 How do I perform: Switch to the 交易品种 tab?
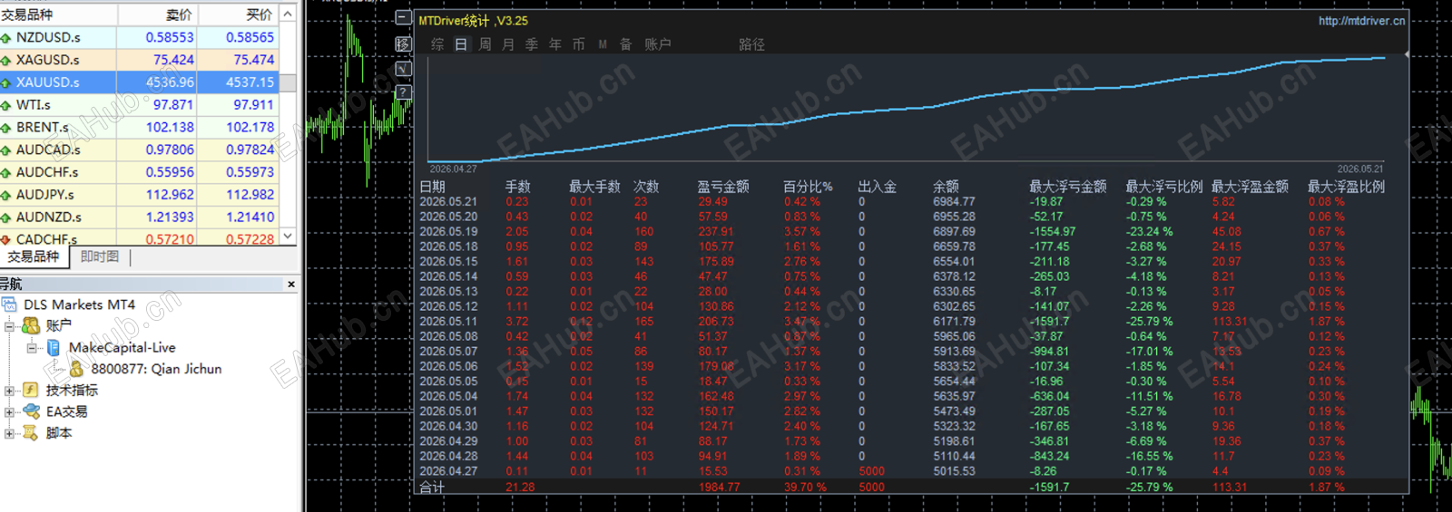(34, 257)
